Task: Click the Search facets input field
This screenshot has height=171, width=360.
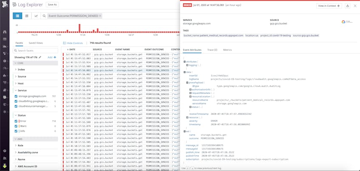Action: coord(36,50)
